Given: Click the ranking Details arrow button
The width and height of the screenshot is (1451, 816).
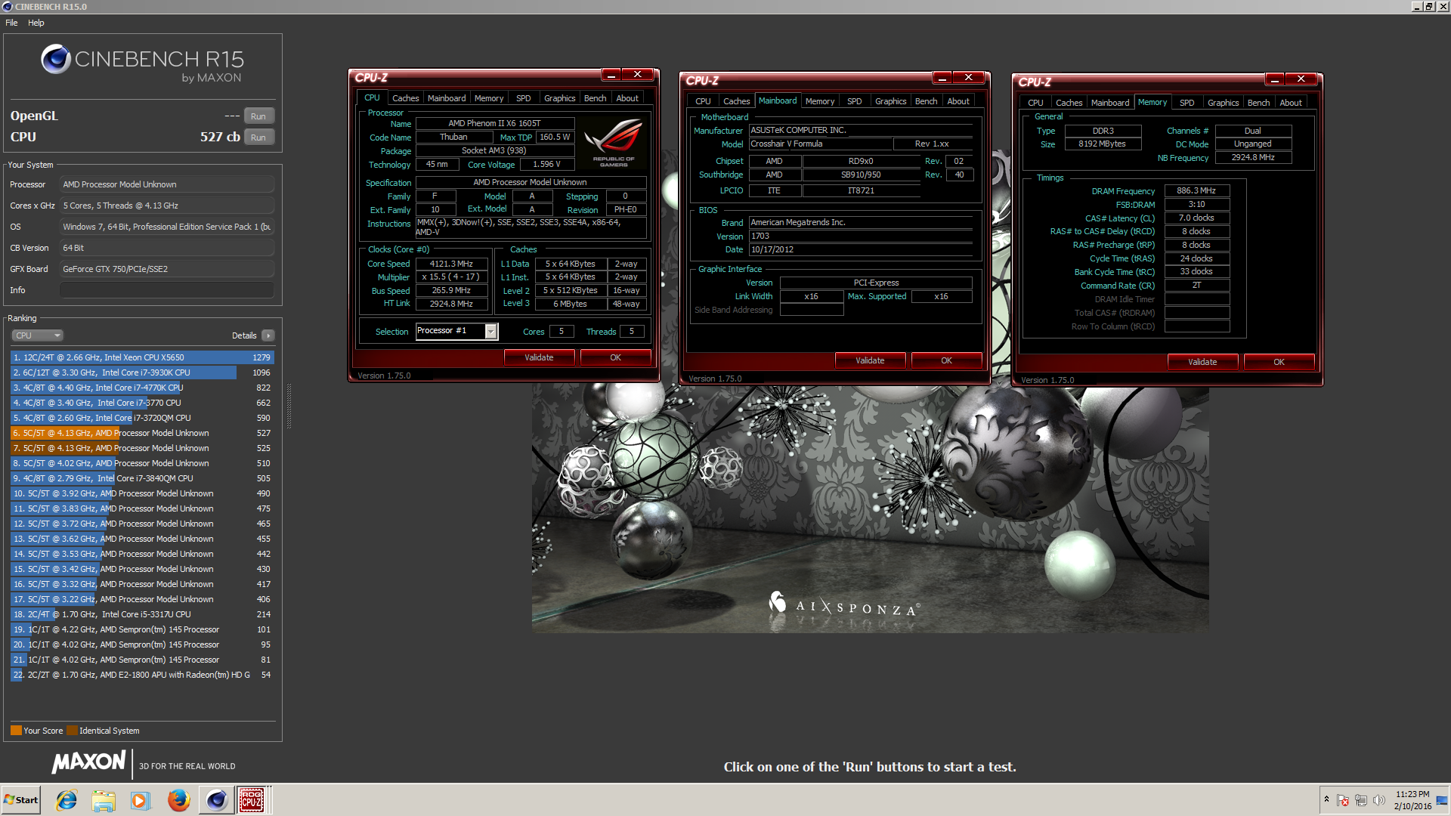Looking at the screenshot, I should tap(268, 335).
